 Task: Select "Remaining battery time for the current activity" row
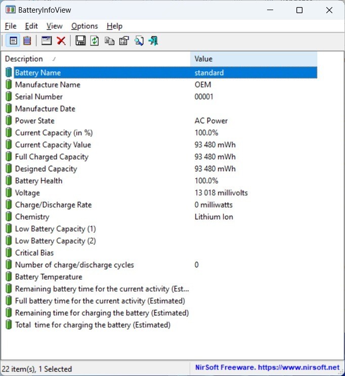(x=161, y=289)
